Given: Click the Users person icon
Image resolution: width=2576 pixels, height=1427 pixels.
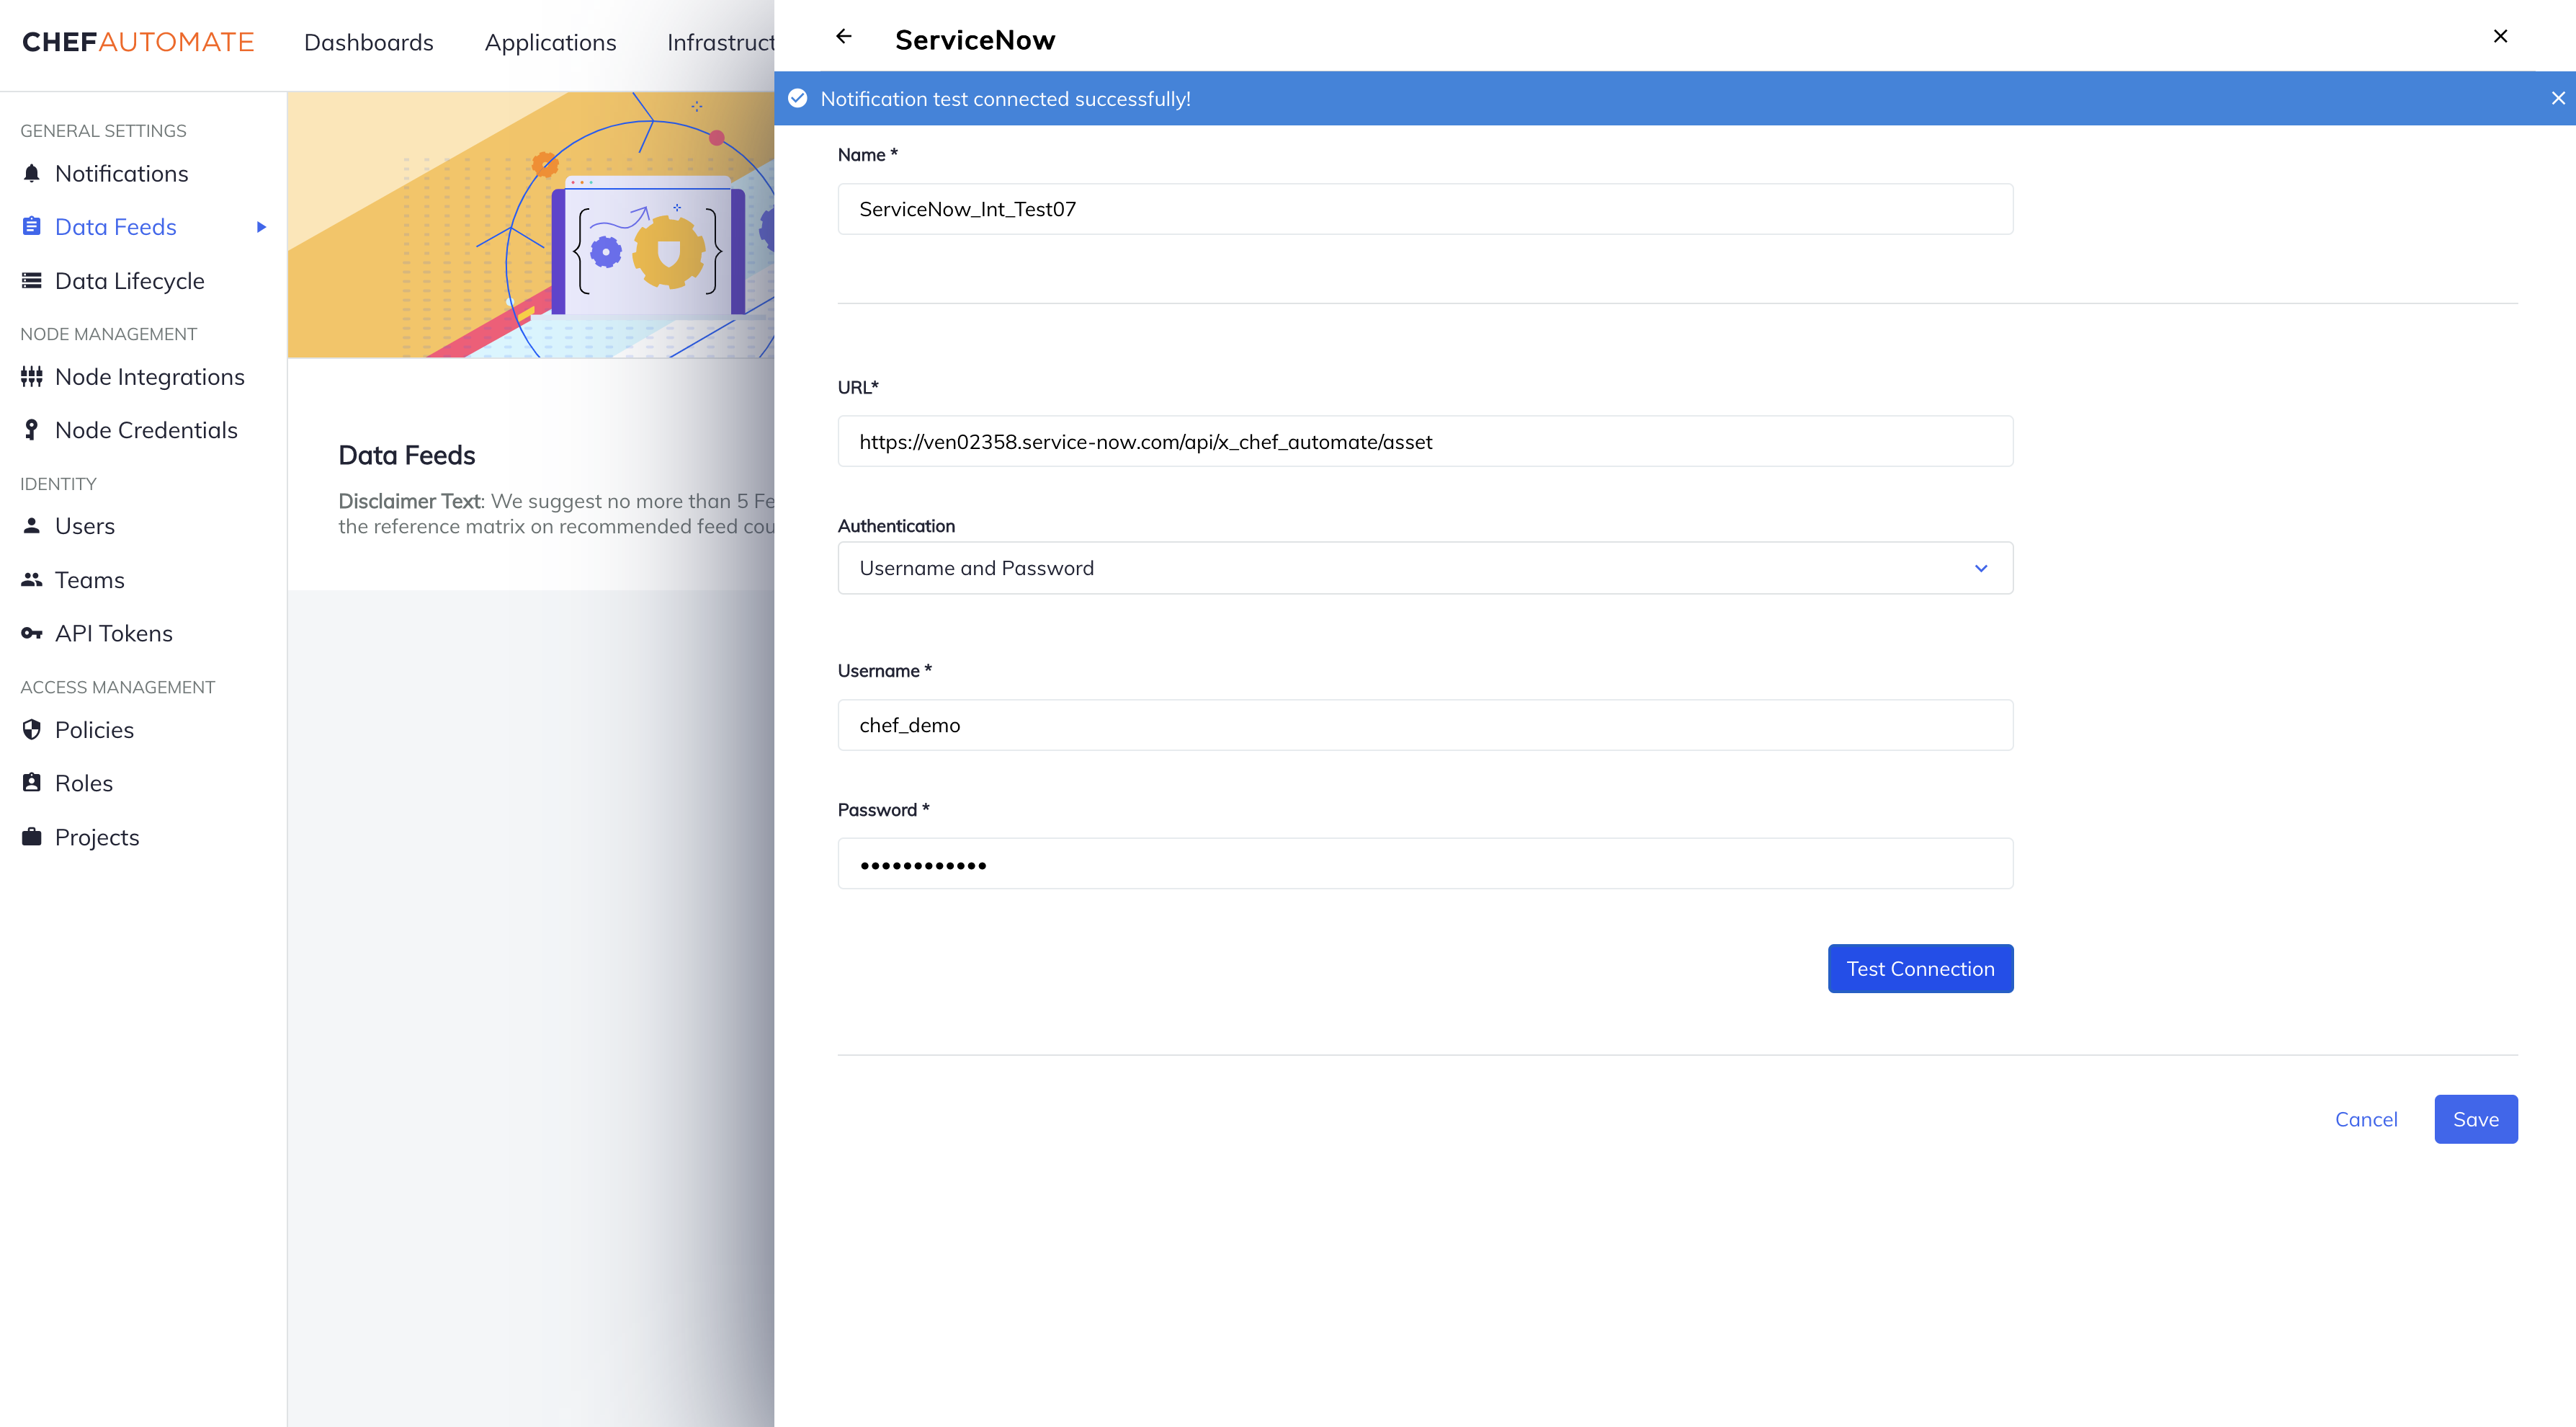Looking at the screenshot, I should point(32,525).
